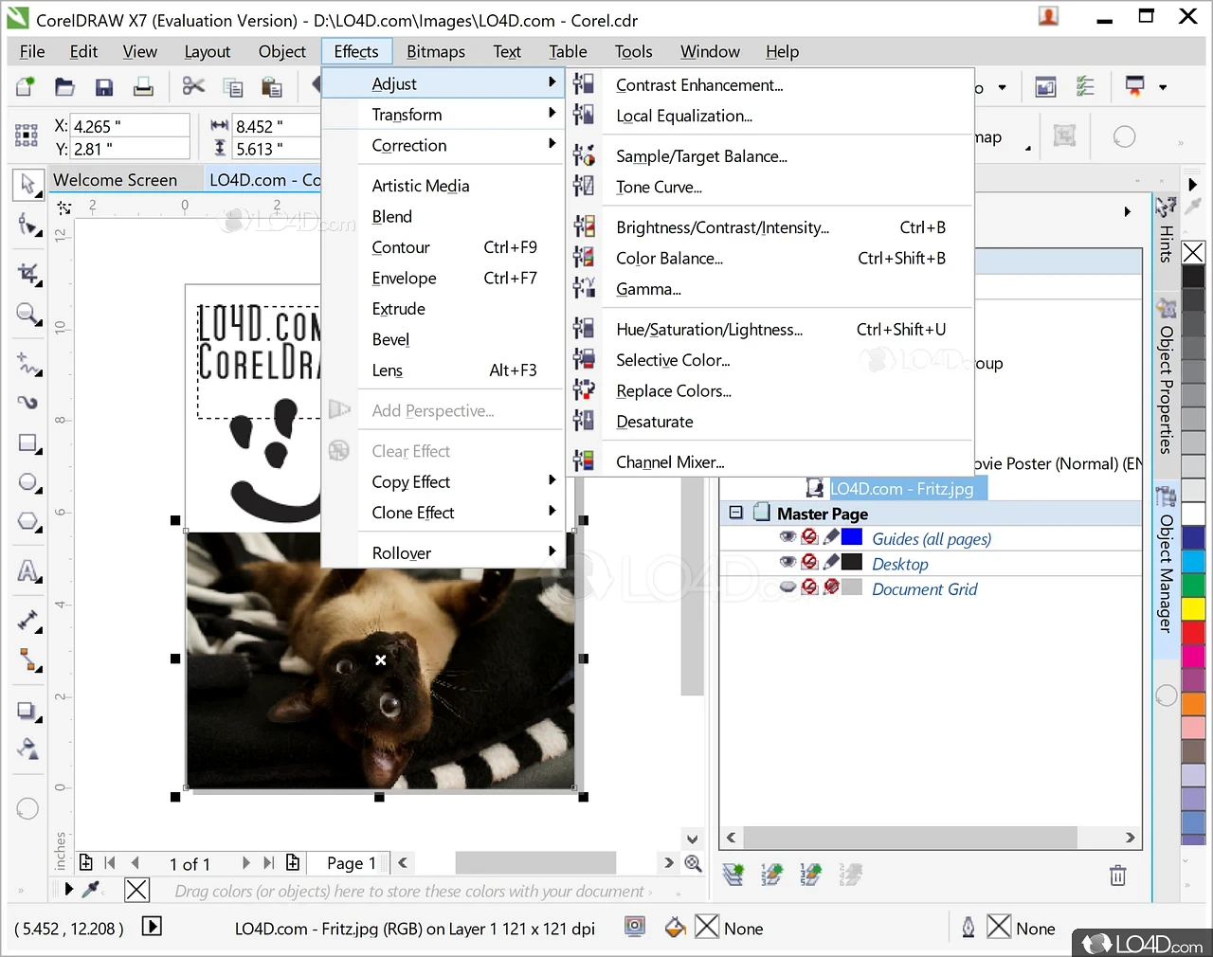Open the New Layer button in Object Manager
Viewport: 1213px width, 957px height.
tap(733, 874)
